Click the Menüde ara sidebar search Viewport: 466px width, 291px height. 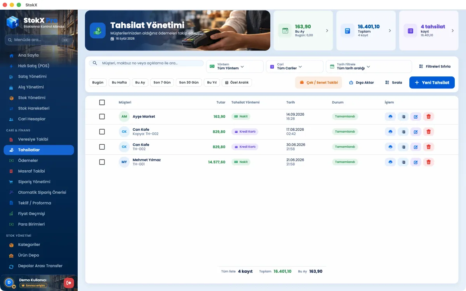(x=39, y=40)
